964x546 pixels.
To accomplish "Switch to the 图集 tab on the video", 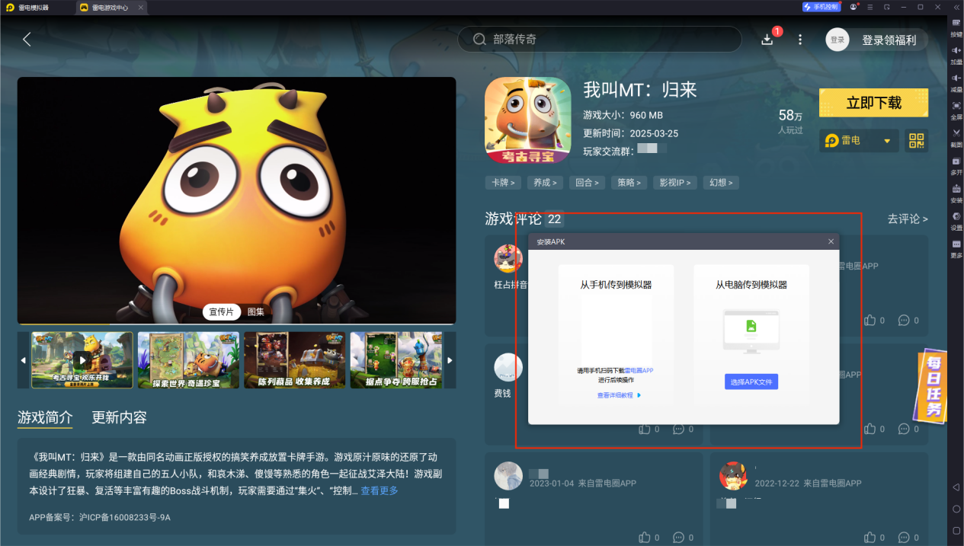I will point(255,311).
